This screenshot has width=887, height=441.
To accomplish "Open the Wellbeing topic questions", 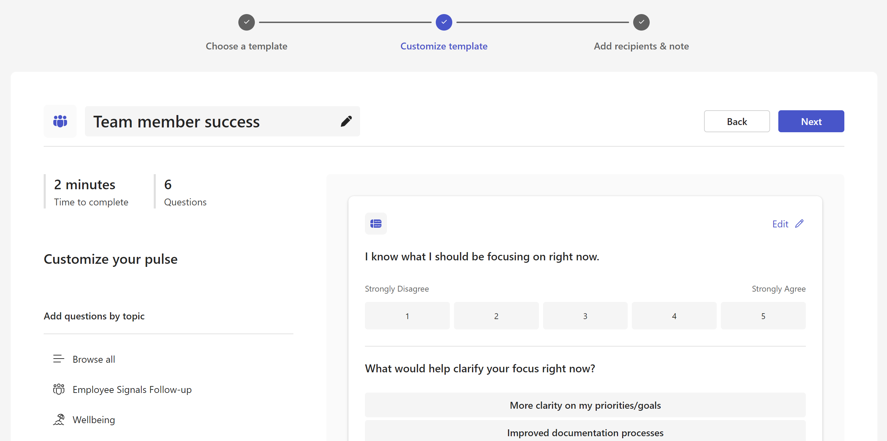I will 94,419.
